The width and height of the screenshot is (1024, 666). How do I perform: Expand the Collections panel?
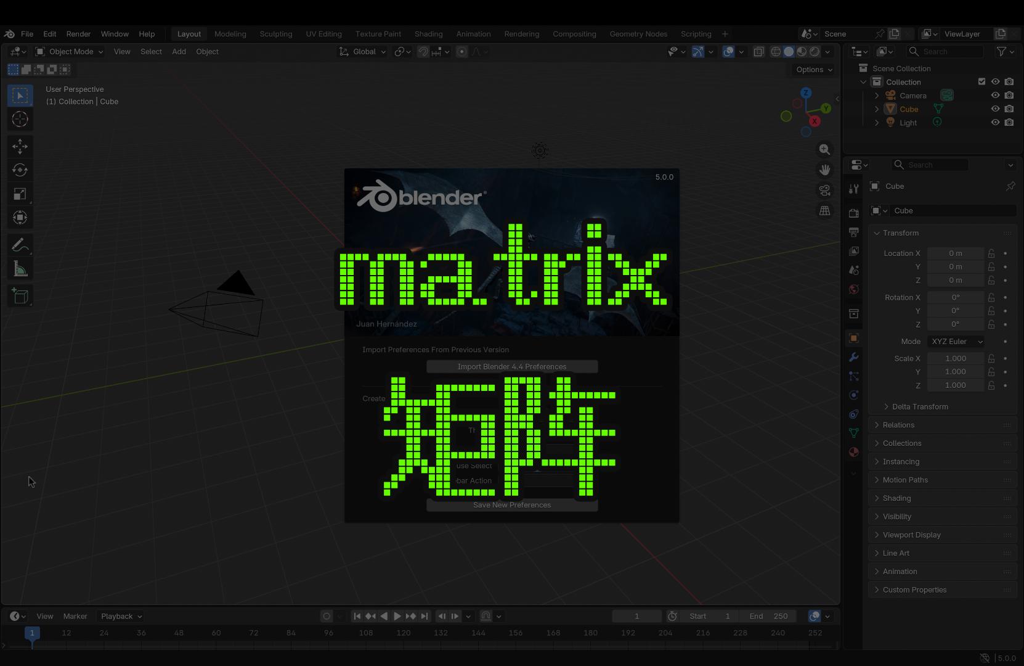pyautogui.click(x=901, y=443)
